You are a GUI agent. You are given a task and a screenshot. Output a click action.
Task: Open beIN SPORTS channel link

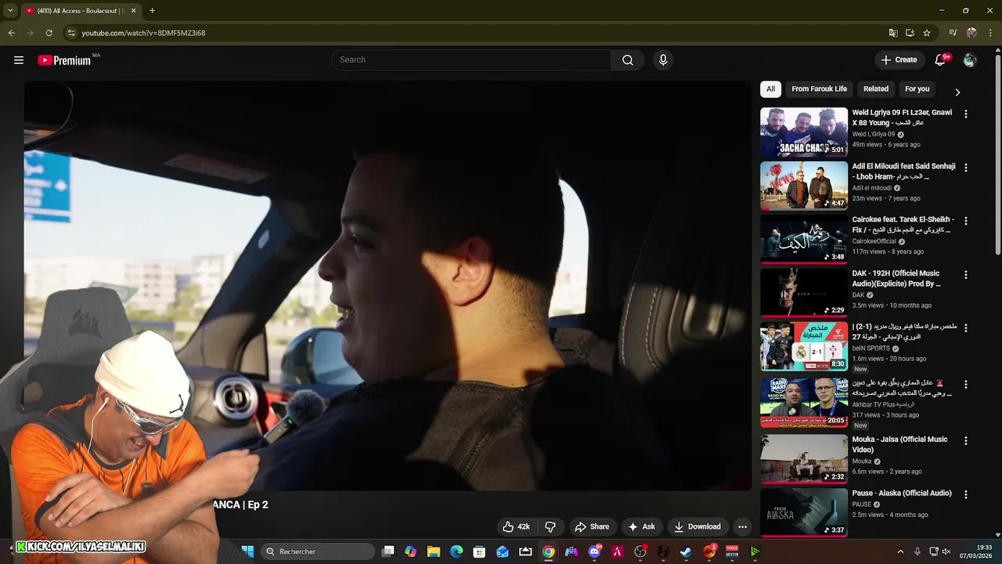pyautogui.click(x=870, y=349)
